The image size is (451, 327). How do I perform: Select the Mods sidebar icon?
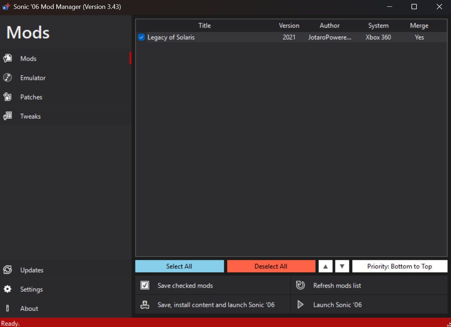pos(7,58)
